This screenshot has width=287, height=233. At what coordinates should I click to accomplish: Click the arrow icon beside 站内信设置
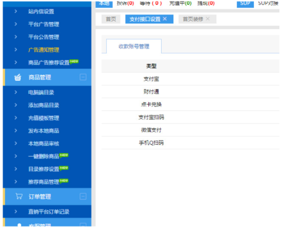pos(16,11)
